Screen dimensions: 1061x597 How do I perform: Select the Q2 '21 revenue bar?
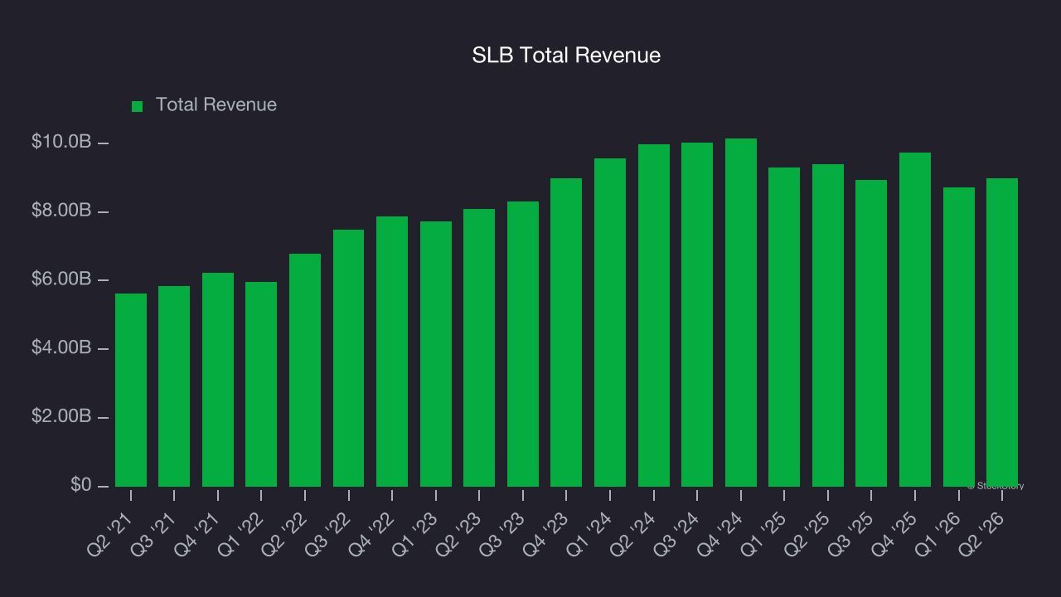[131, 390]
